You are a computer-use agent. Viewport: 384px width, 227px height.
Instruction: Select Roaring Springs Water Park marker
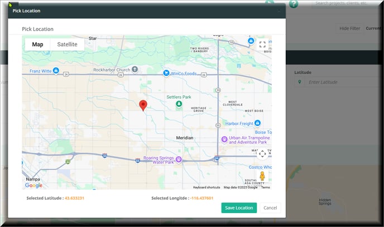(x=179, y=160)
